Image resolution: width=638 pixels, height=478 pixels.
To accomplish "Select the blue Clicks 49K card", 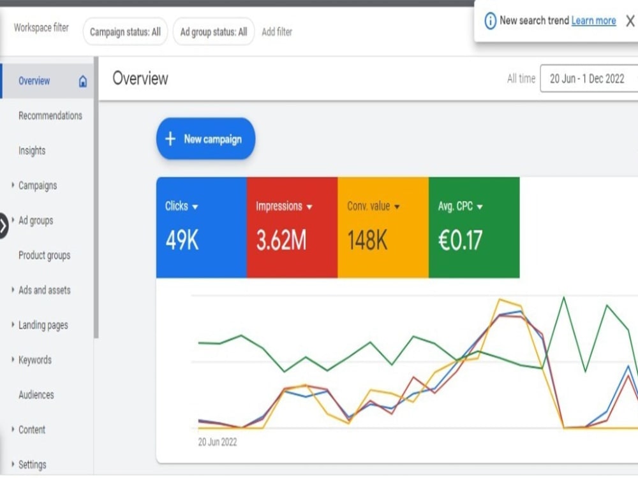I will pyautogui.click(x=202, y=228).
